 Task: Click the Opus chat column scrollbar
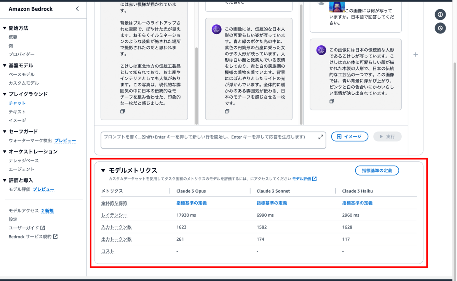pos(197,86)
